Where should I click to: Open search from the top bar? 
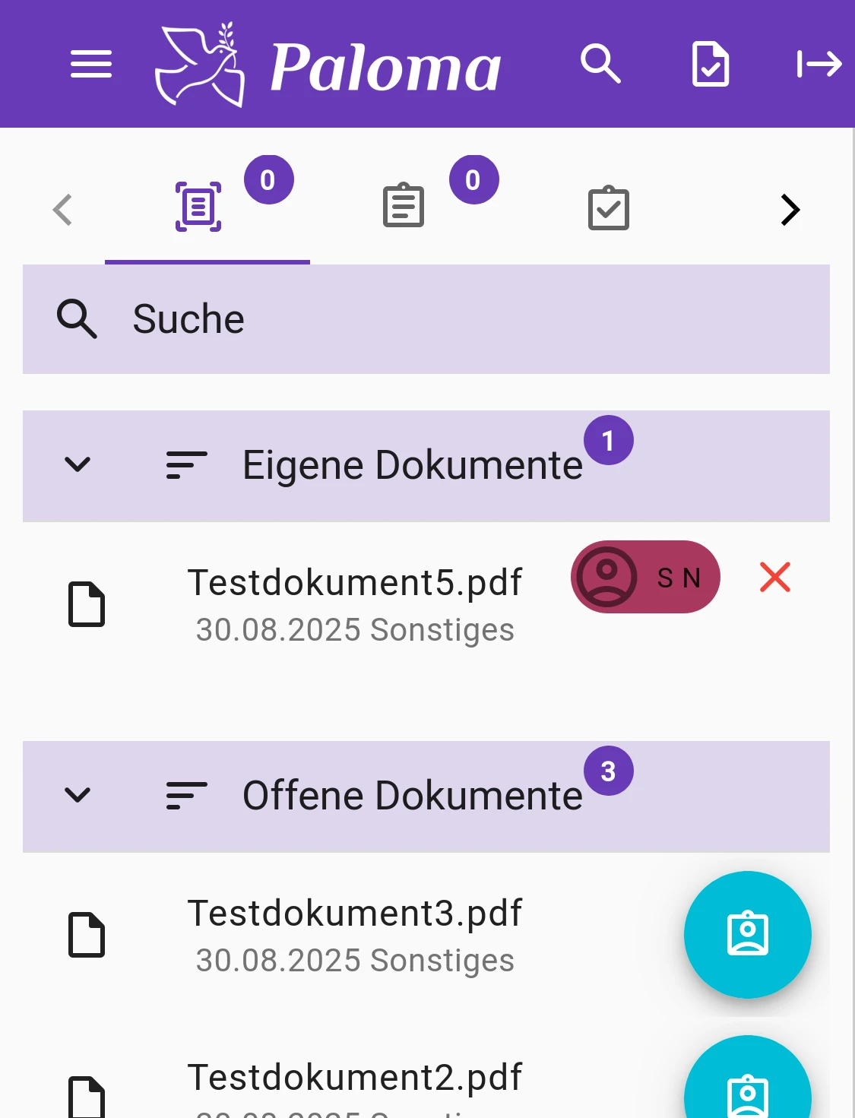600,64
